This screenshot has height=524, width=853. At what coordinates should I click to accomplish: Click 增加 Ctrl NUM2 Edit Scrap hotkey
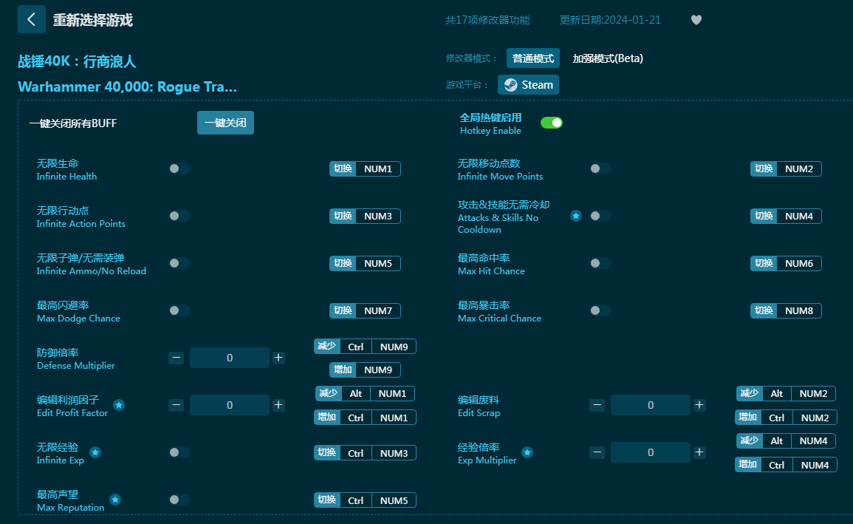click(786, 418)
